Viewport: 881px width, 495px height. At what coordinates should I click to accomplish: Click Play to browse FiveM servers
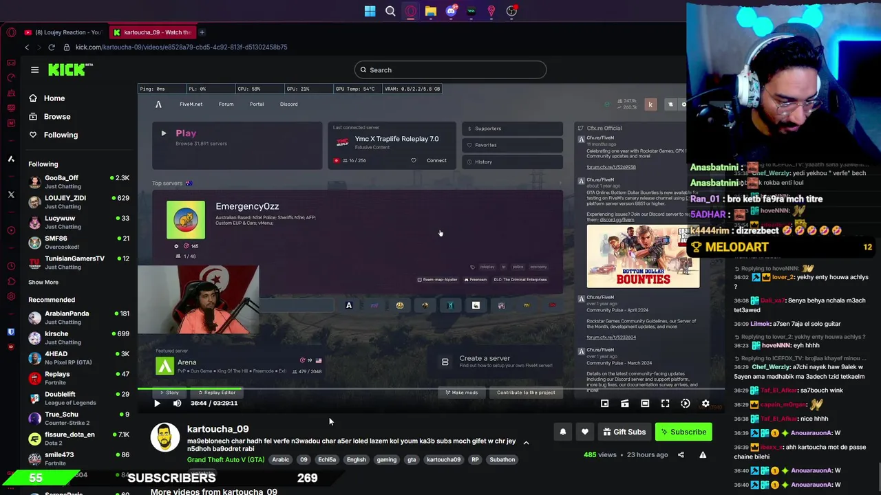point(237,146)
